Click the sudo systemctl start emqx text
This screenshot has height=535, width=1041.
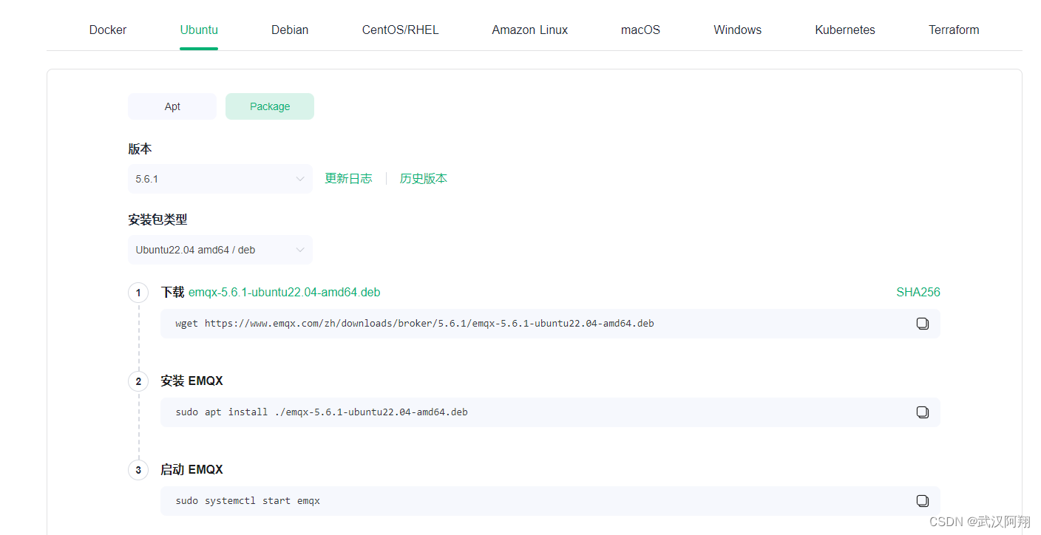click(x=248, y=501)
